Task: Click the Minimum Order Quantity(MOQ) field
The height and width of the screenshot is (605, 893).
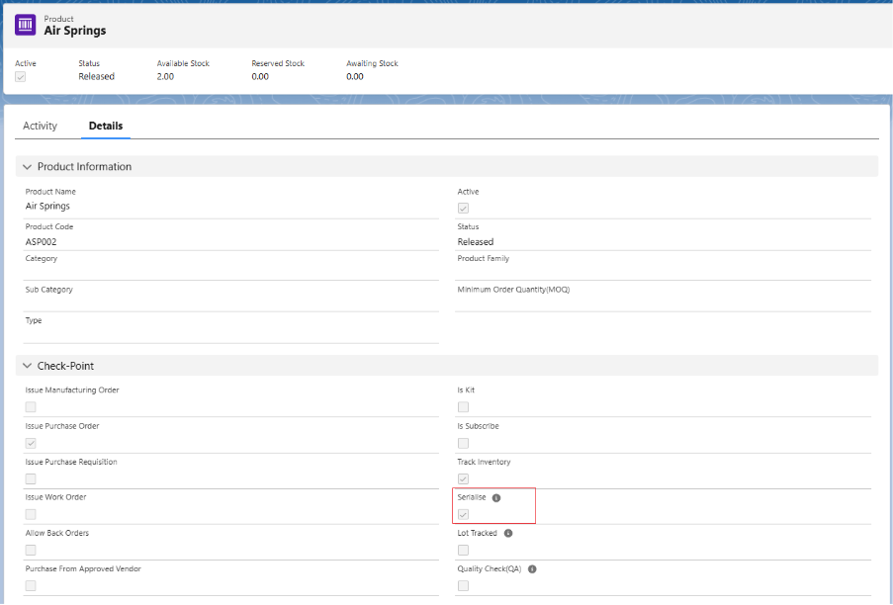Action: [663, 302]
